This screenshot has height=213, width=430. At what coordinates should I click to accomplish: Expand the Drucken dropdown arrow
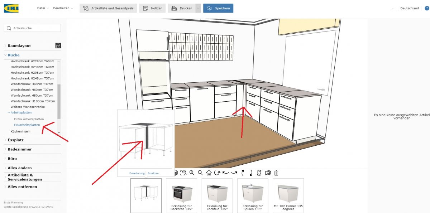click(198, 8)
